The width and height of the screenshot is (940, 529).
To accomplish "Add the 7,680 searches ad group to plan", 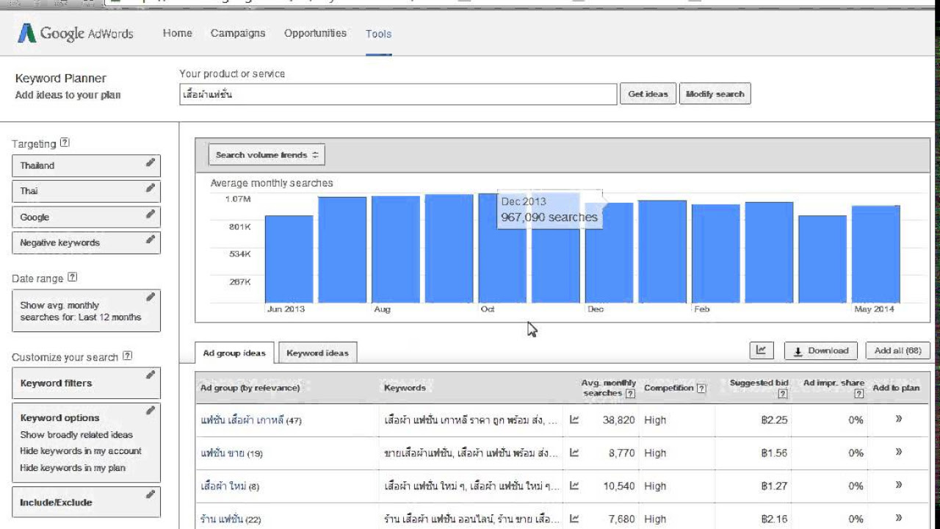I will [x=898, y=518].
